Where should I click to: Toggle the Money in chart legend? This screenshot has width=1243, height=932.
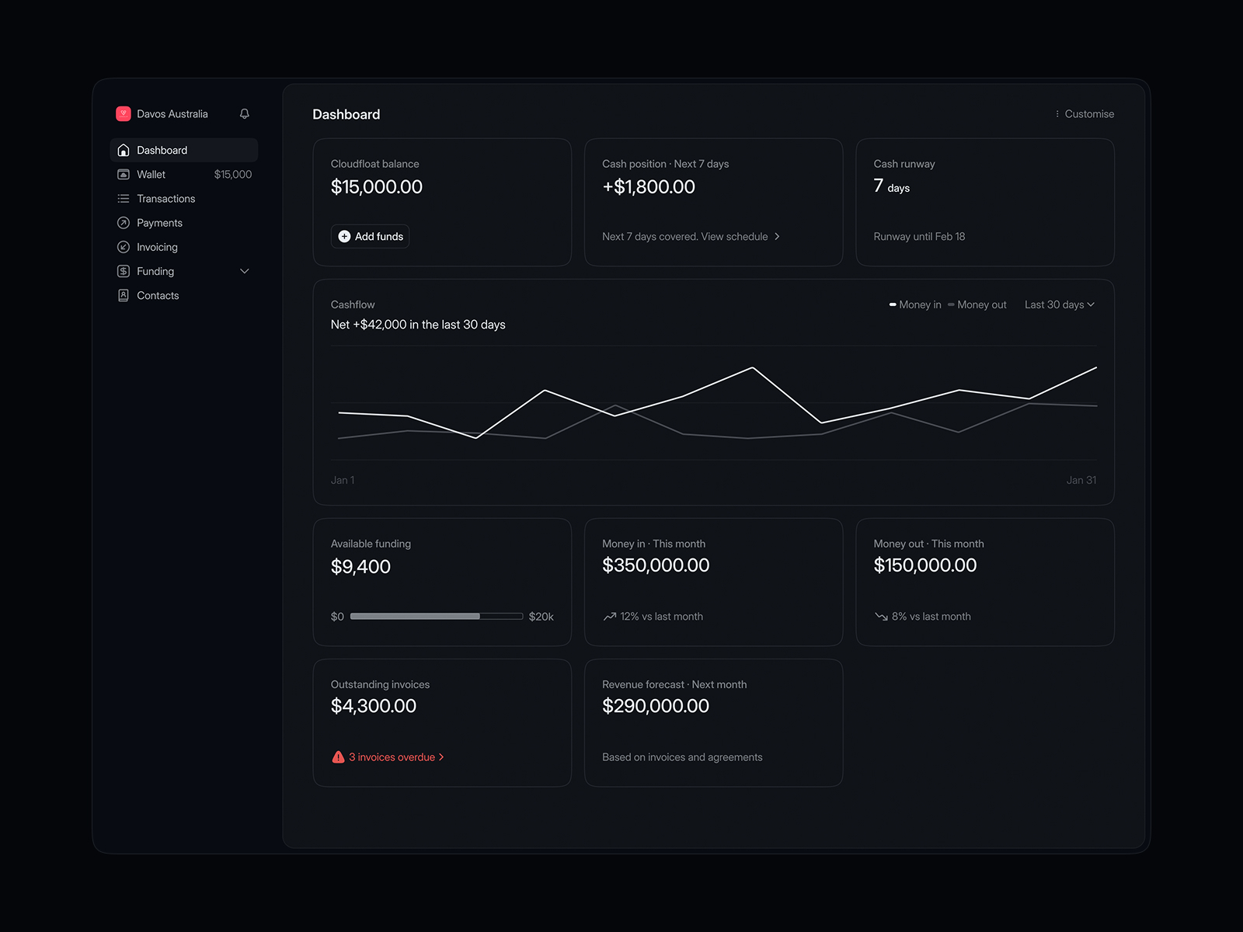[915, 305]
